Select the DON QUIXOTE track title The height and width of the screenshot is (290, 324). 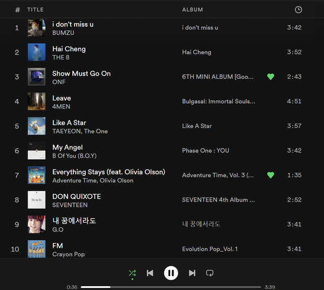click(76, 197)
